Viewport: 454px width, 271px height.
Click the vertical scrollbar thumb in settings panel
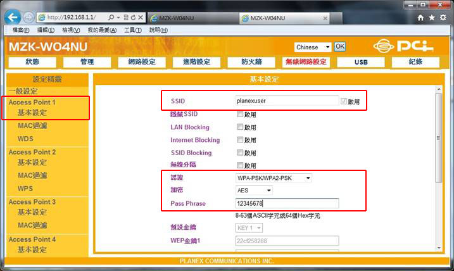tap(439, 138)
